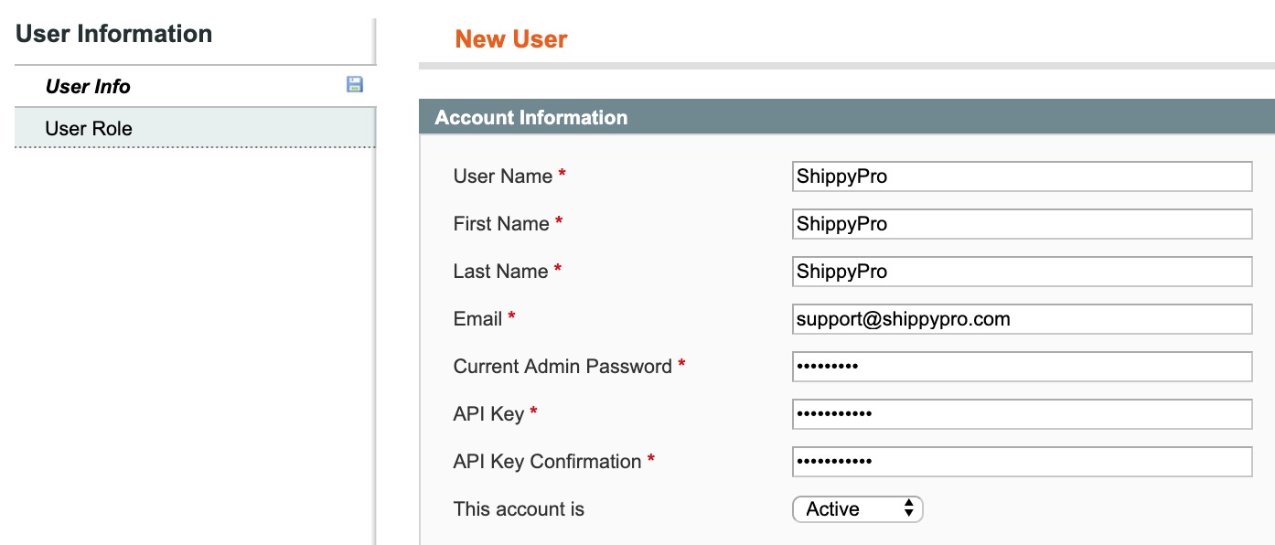The width and height of the screenshot is (1275, 545).
Task: Click the User Information sidebar heading
Action: (x=114, y=34)
